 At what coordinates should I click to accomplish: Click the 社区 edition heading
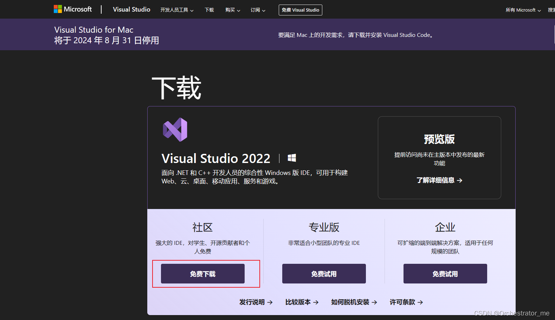click(203, 227)
